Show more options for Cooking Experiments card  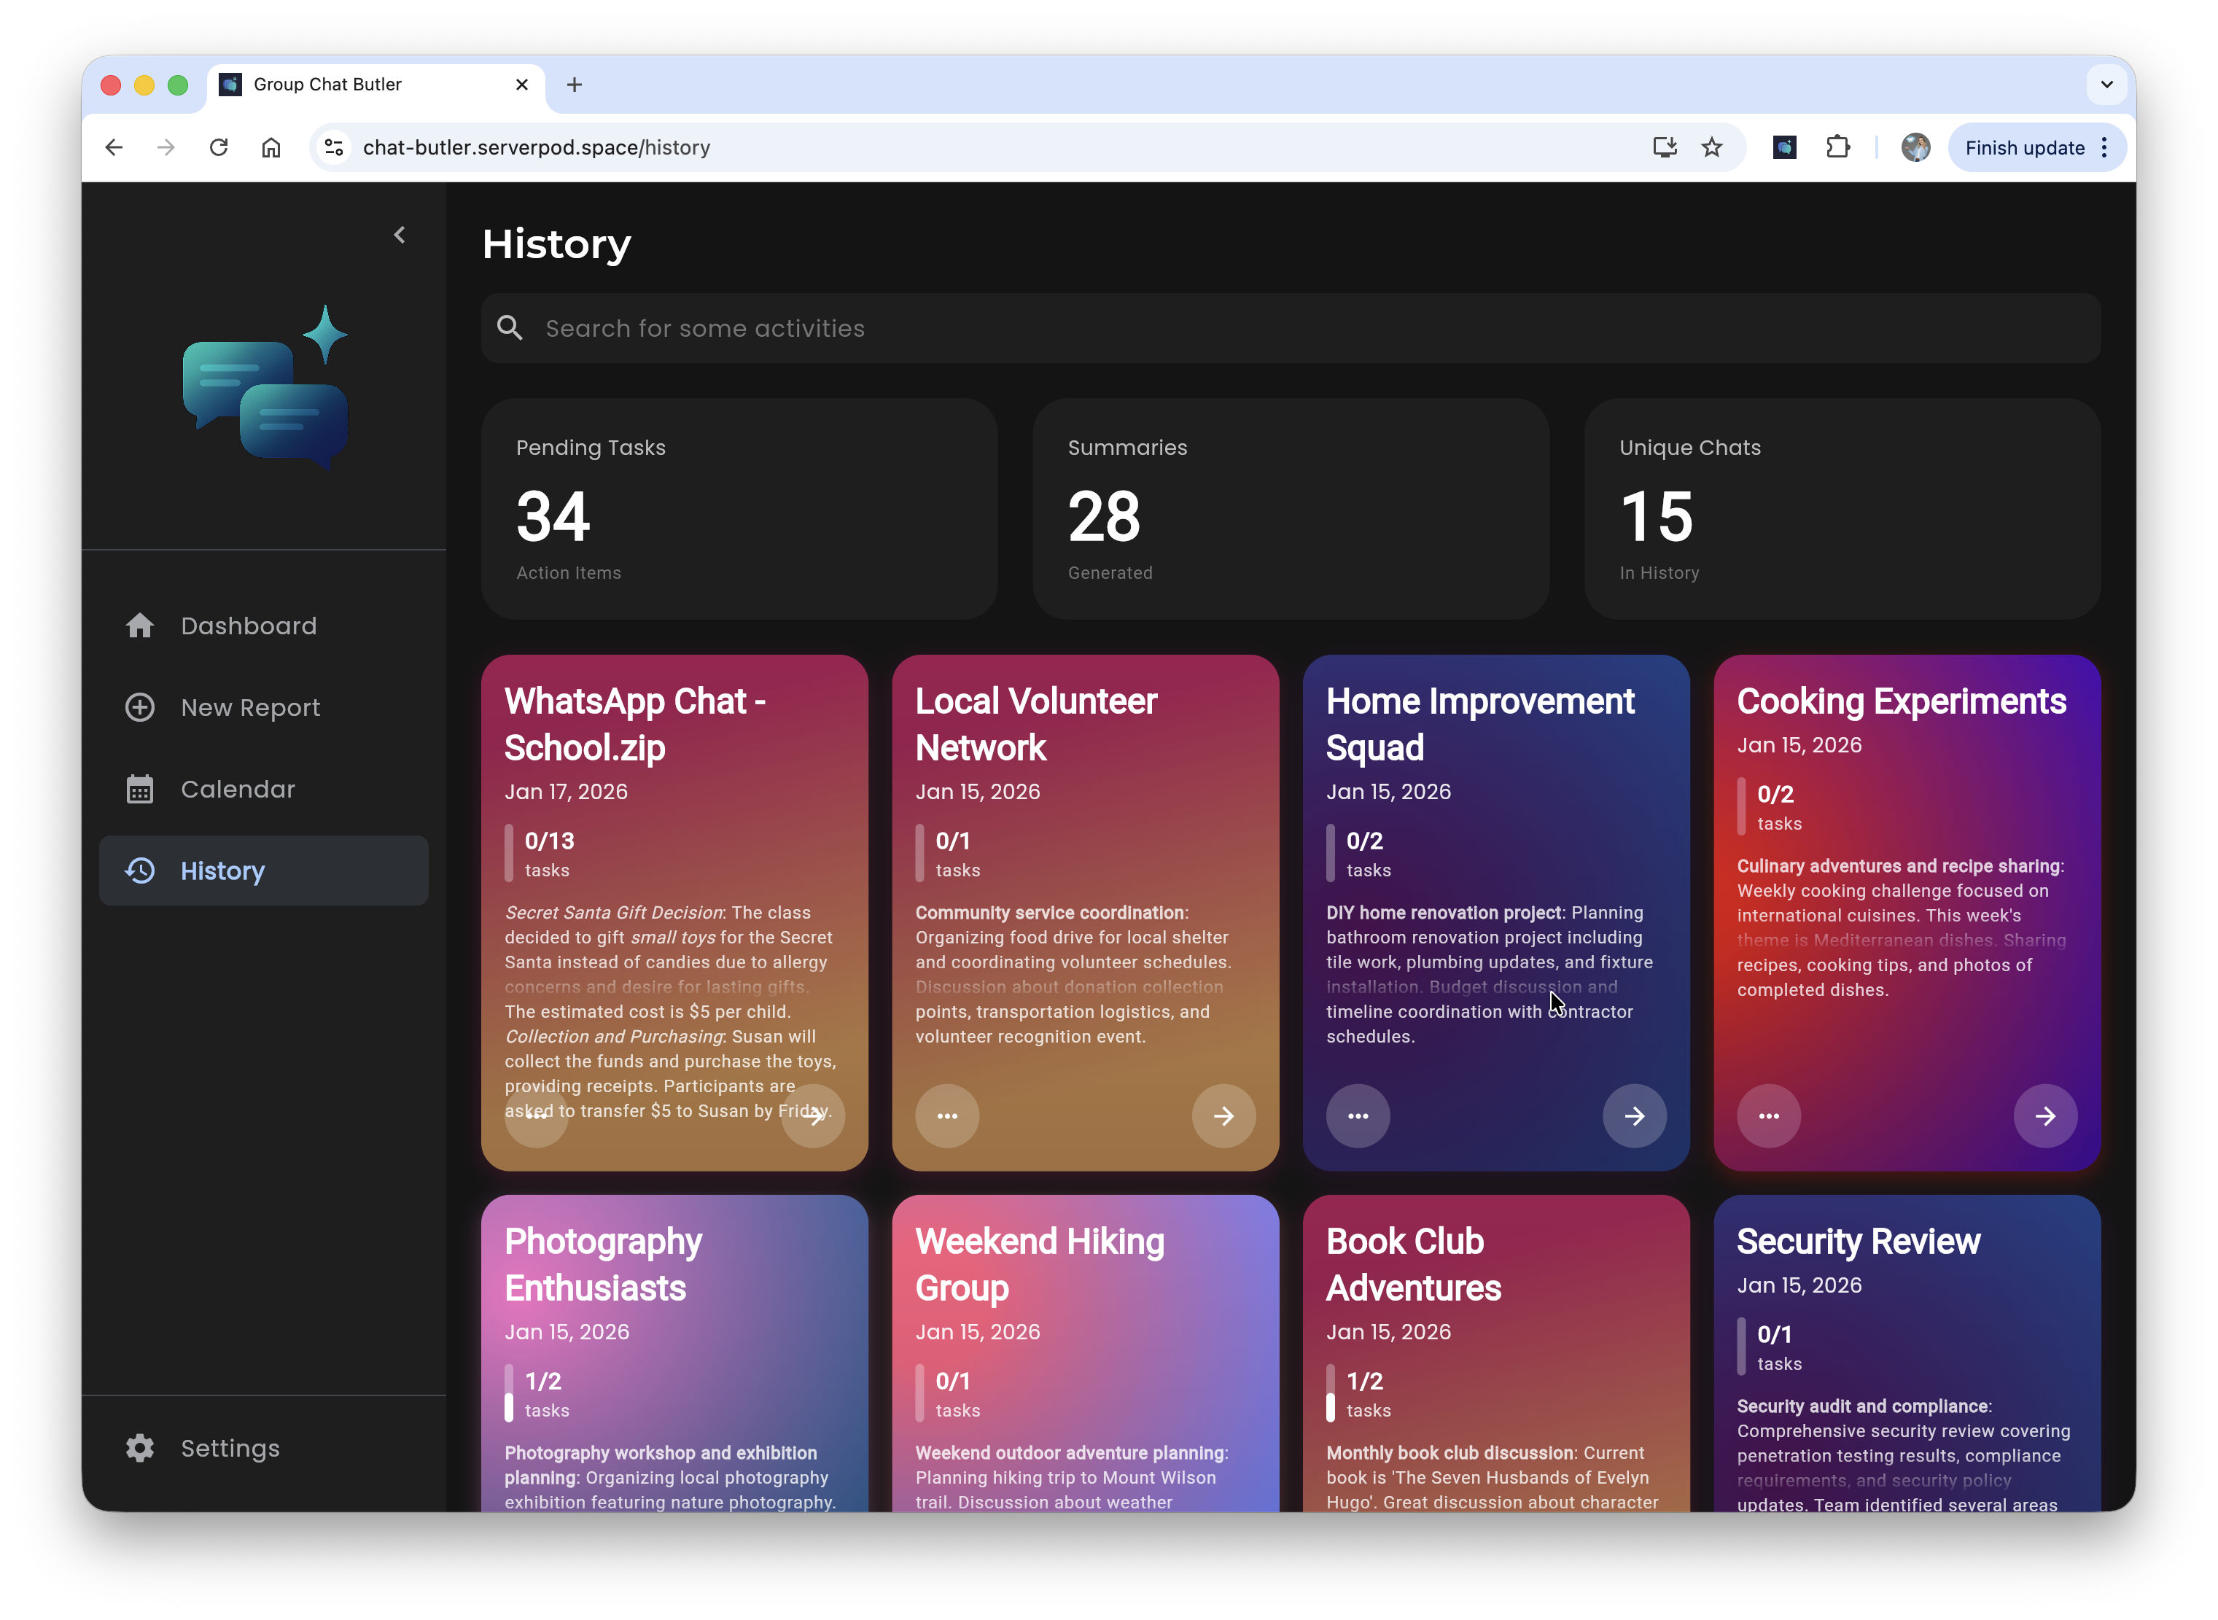pos(1769,1116)
